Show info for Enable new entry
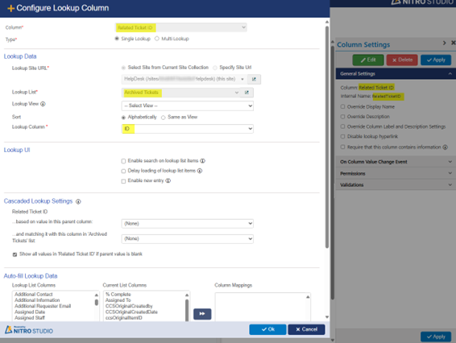Image resolution: width=456 pixels, height=343 pixels. (x=168, y=181)
